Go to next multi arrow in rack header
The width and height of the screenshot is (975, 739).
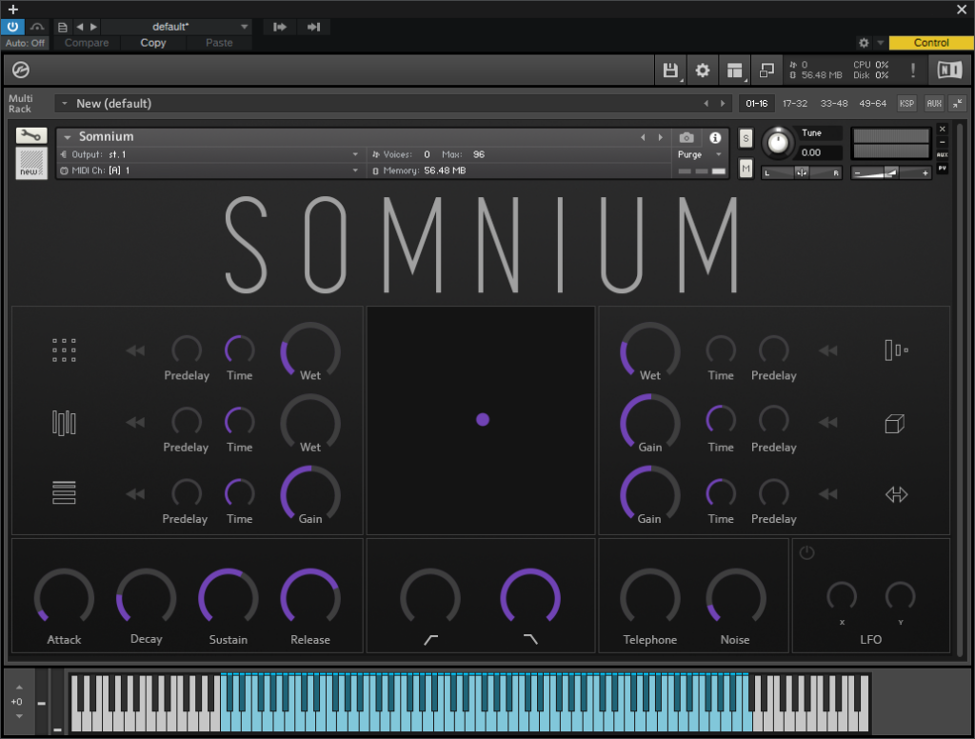723,103
